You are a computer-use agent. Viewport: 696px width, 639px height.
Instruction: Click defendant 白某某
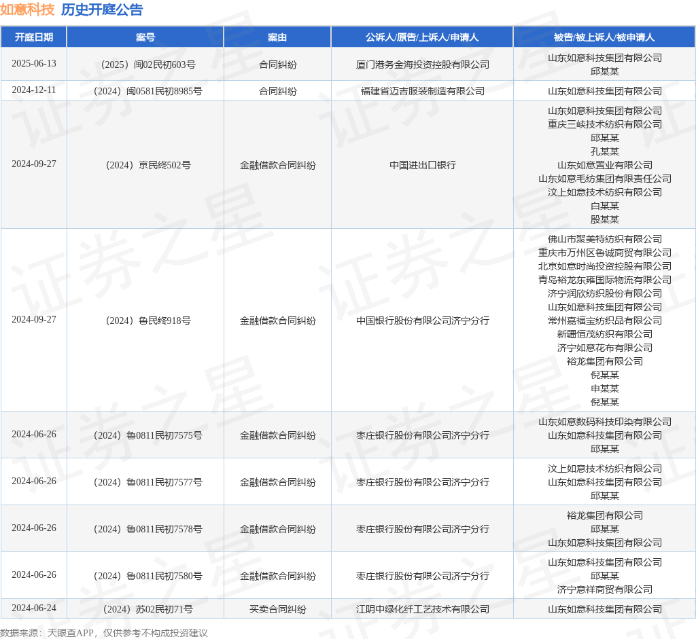point(604,206)
